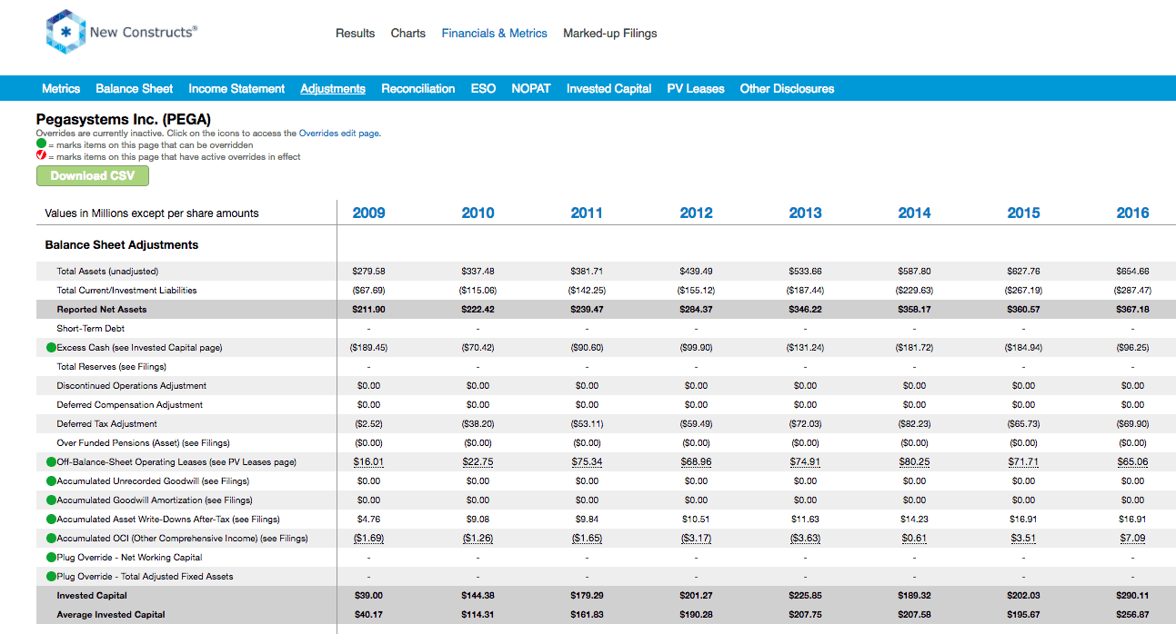The width and height of the screenshot is (1176, 634).
Task: Open the $65.06 operating leases value
Action: (x=1132, y=462)
